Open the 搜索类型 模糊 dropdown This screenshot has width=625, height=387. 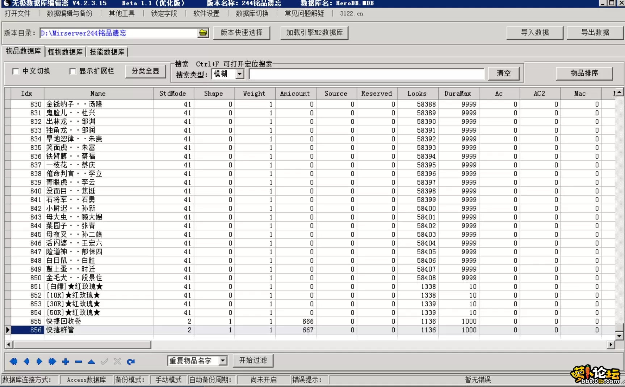coord(240,74)
